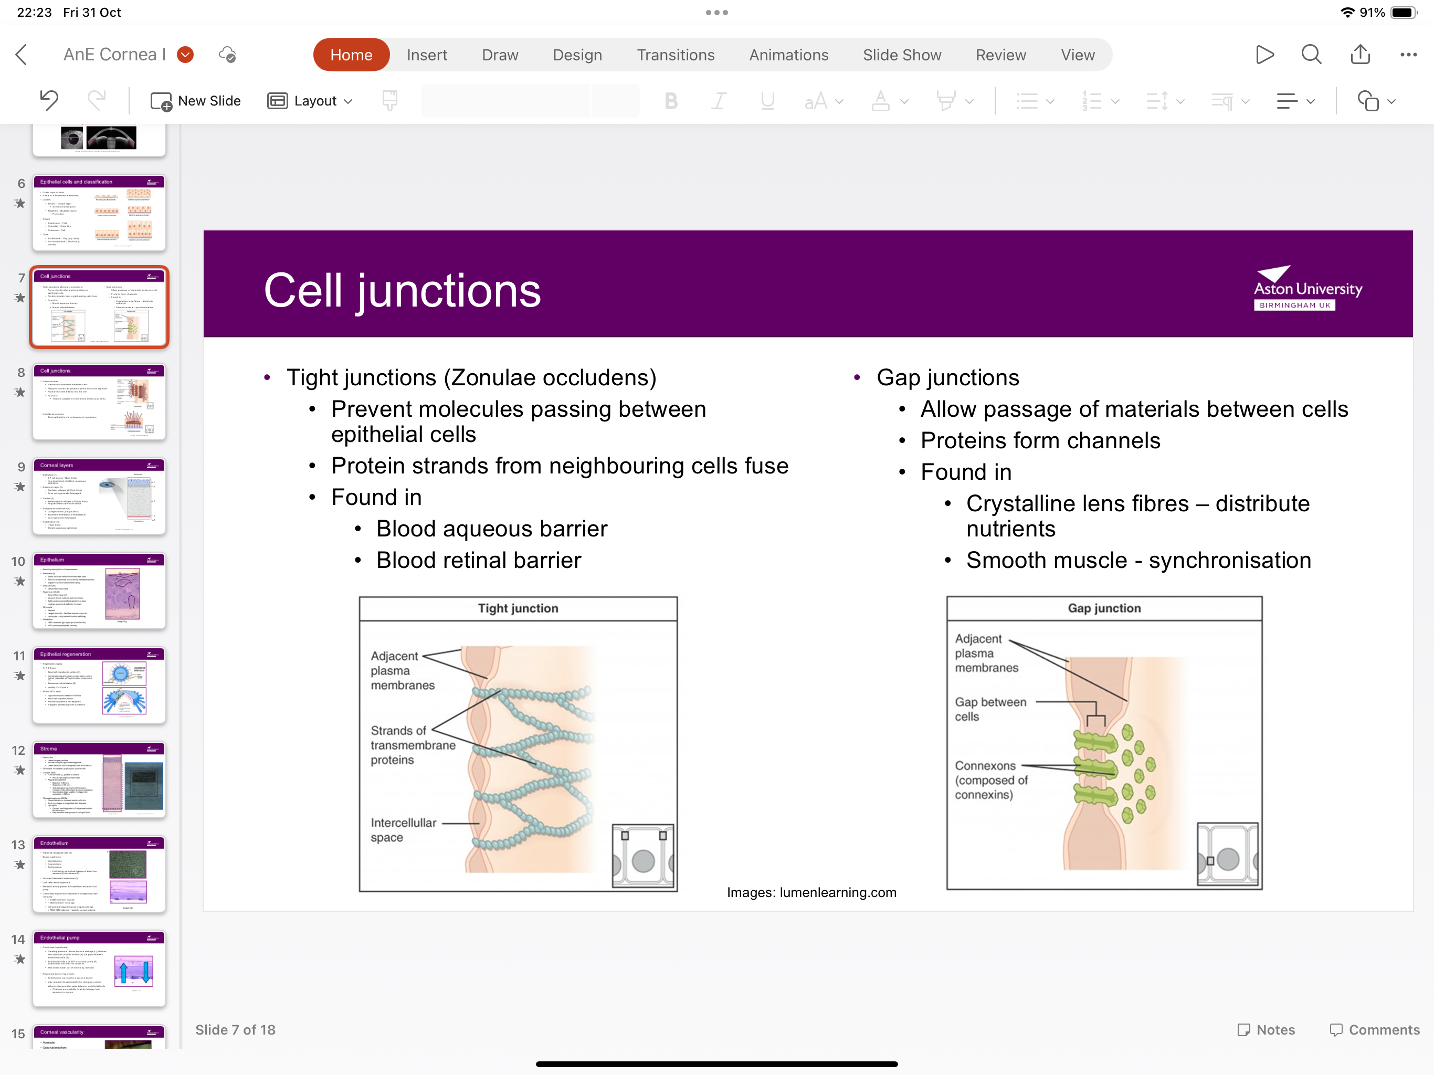Click the cloud sync status icon
Image resolution: width=1434 pixels, height=1075 pixels.
point(228,55)
